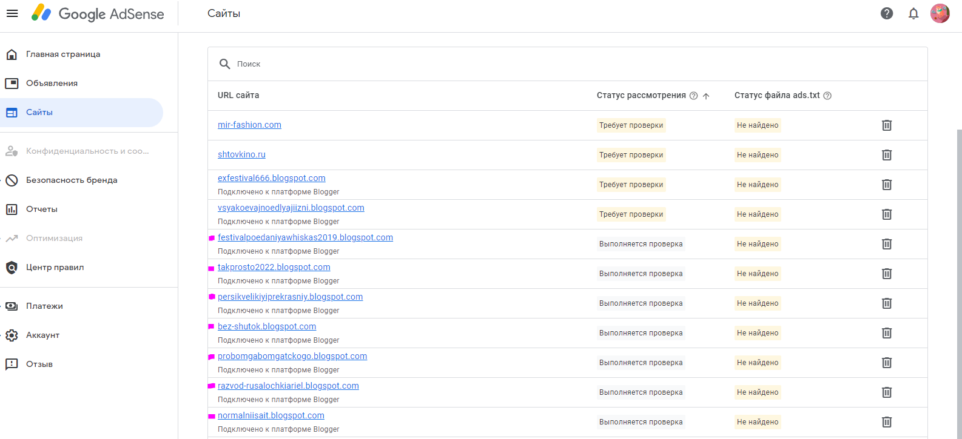The width and height of the screenshot is (962, 439).
Task: Open the Help question mark icon
Action: click(x=887, y=13)
